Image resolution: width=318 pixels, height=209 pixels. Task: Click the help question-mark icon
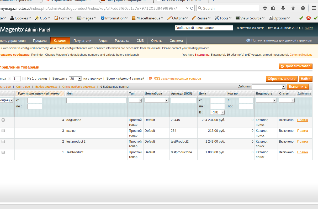tap(248, 40)
